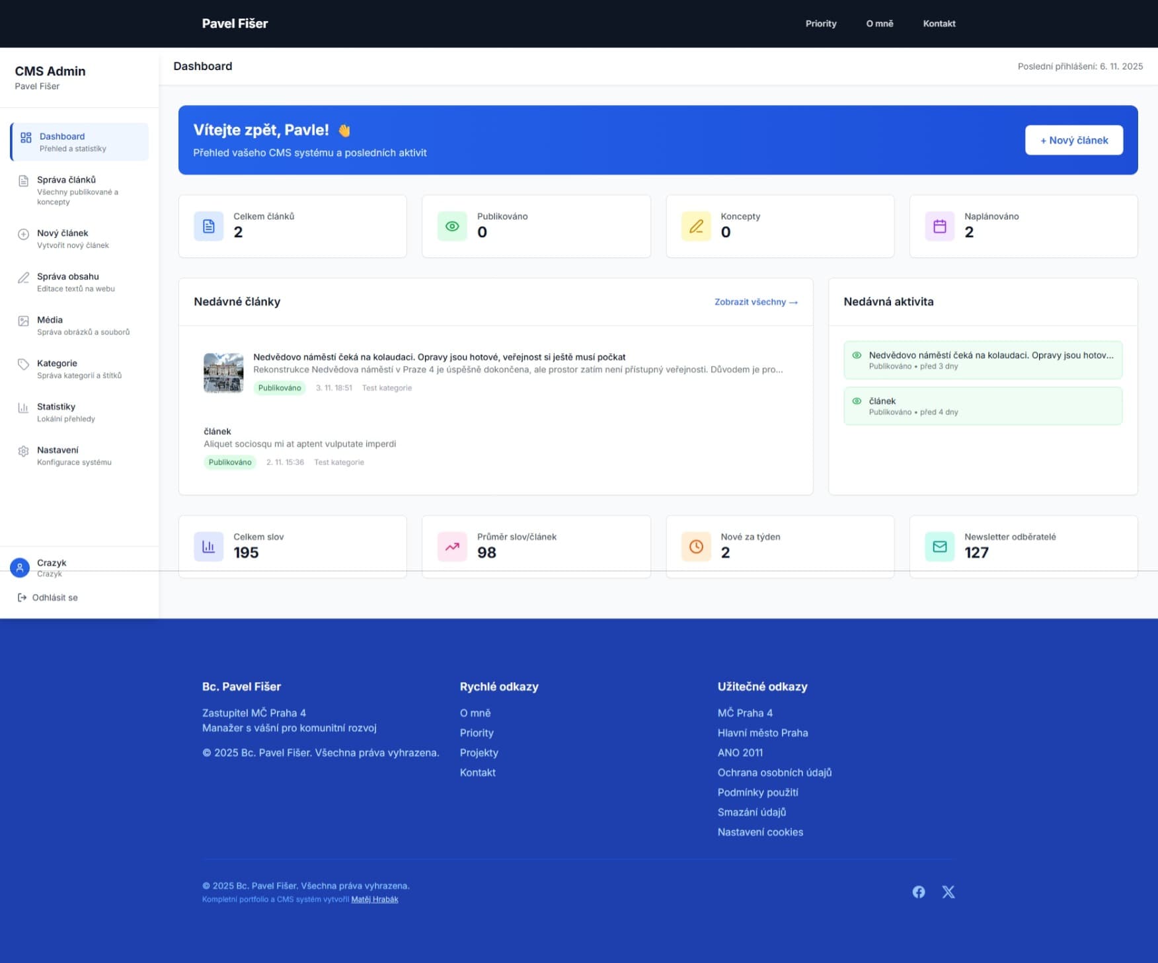Click the X social icon in footer

[948, 892]
